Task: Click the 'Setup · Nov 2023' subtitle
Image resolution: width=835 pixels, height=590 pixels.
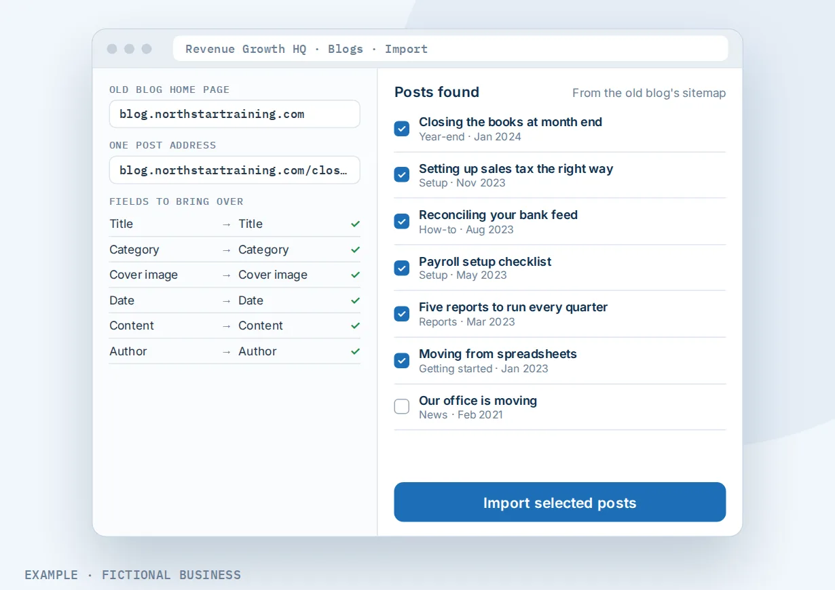Action: (462, 183)
